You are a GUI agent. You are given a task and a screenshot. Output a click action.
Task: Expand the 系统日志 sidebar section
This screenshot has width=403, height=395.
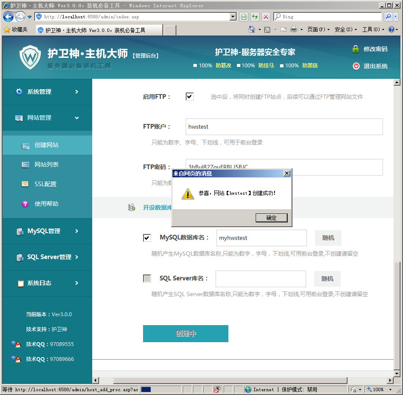point(47,283)
